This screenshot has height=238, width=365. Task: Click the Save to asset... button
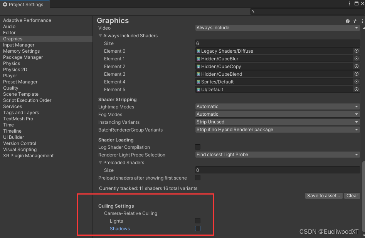click(x=323, y=196)
